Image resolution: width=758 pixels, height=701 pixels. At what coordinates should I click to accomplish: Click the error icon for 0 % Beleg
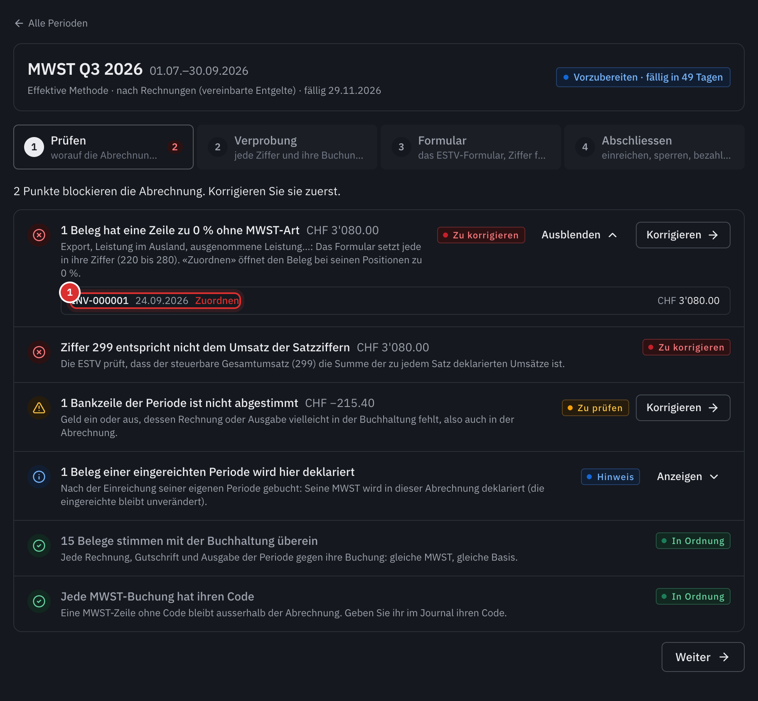[39, 235]
